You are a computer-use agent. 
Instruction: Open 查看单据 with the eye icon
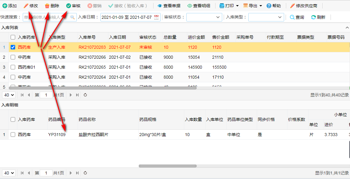pyautogui.click(x=160, y=6)
